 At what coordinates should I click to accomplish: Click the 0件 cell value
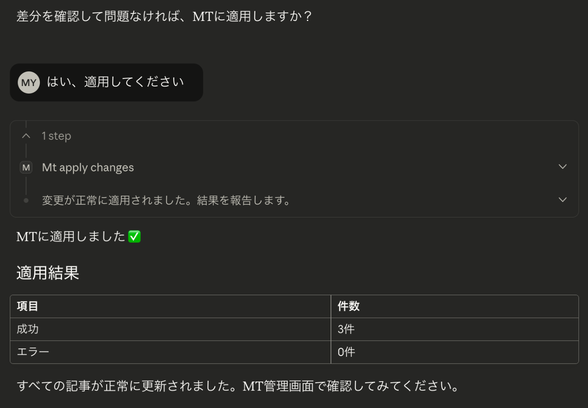(346, 352)
